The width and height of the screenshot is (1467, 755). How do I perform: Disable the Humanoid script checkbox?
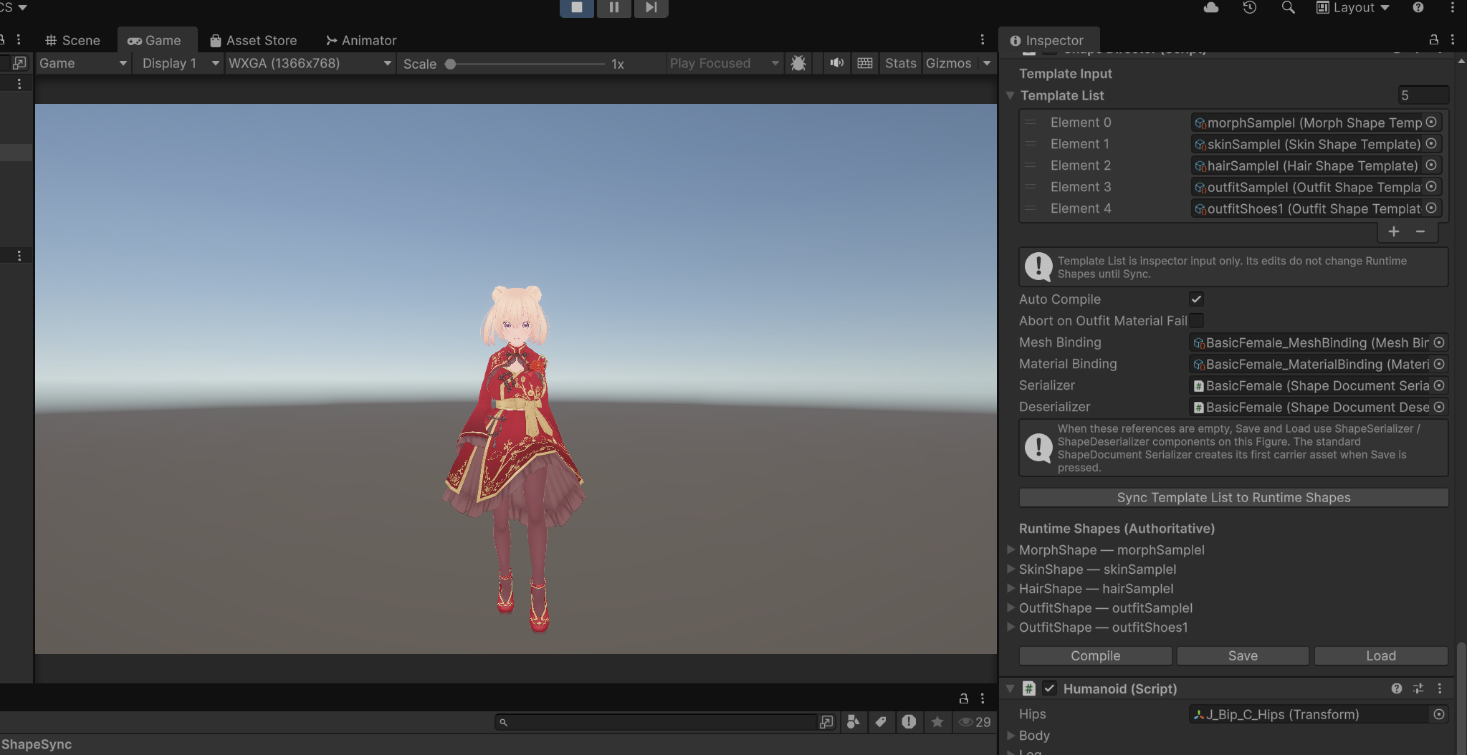1049,688
